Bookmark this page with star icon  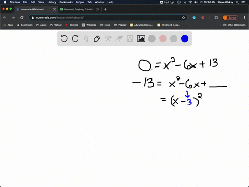(183, 18)
